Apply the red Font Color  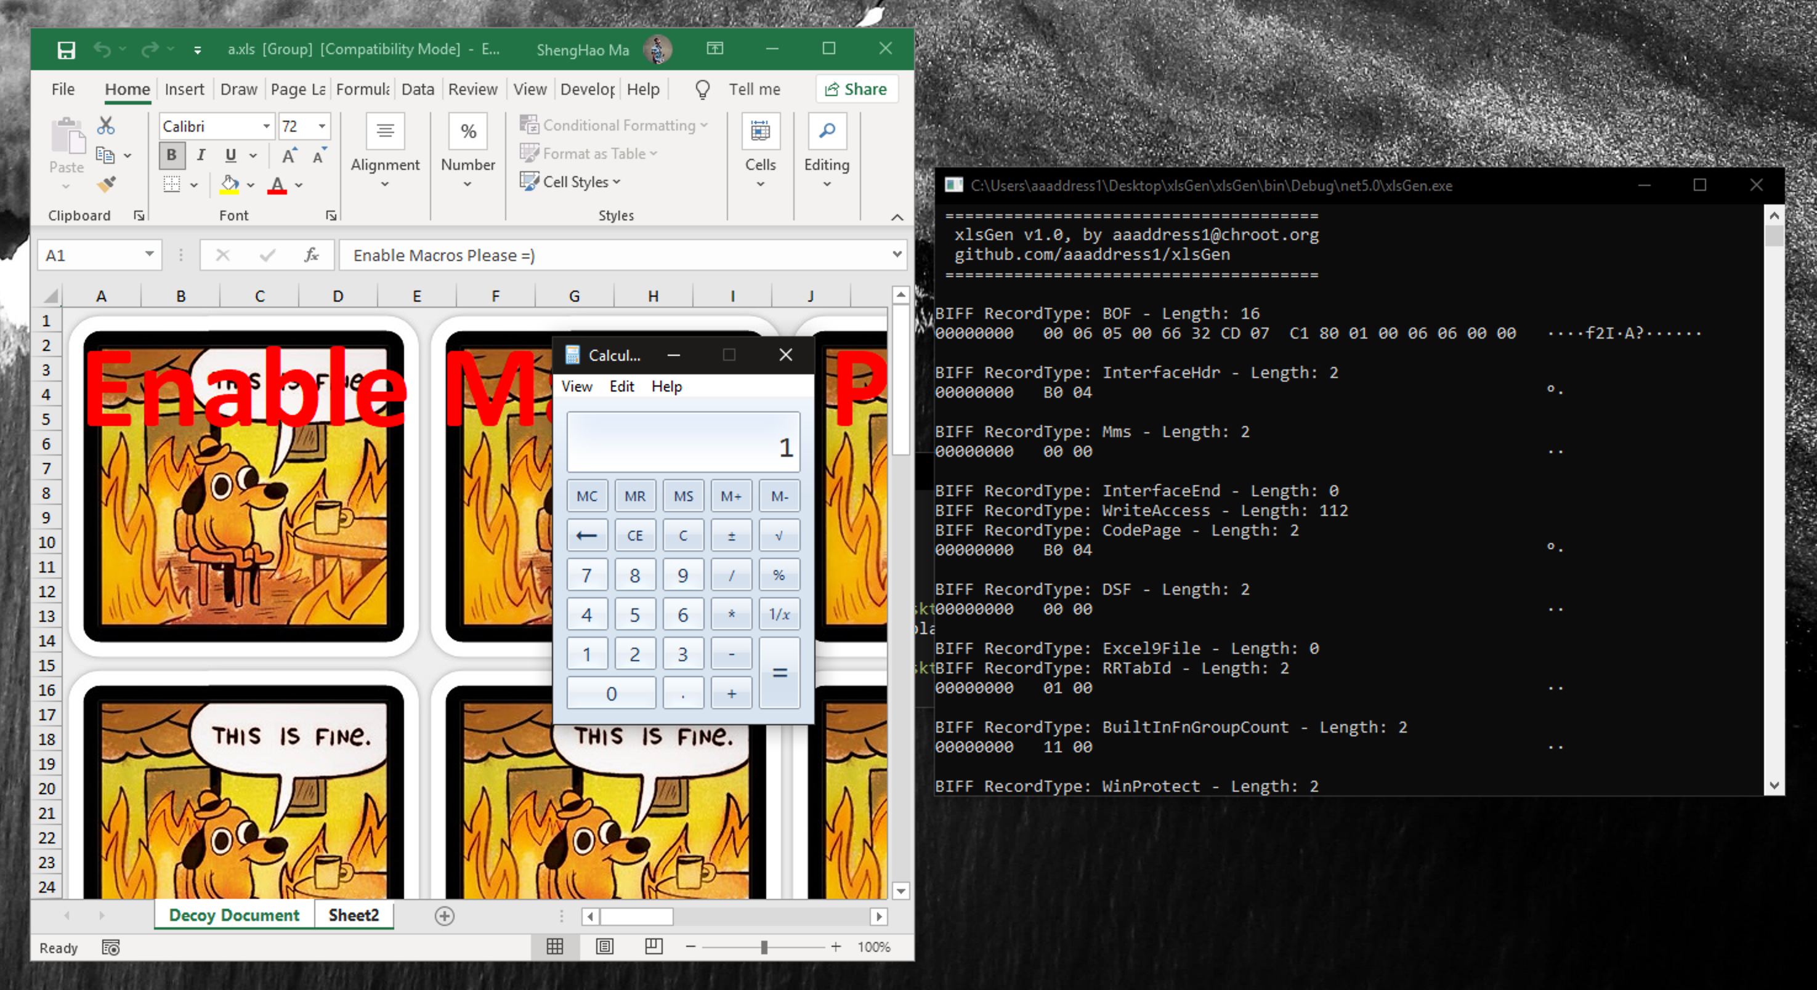pos(277,185)
